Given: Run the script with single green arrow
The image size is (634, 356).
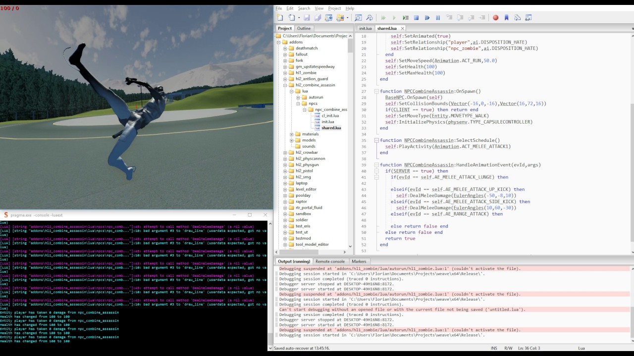Looking at the screenshot, I should point(394,18).
